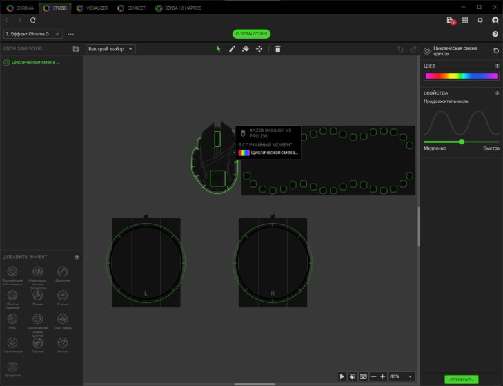Zoom in the canvas with plus
This screenshot has width=503, height=386.
382,376
